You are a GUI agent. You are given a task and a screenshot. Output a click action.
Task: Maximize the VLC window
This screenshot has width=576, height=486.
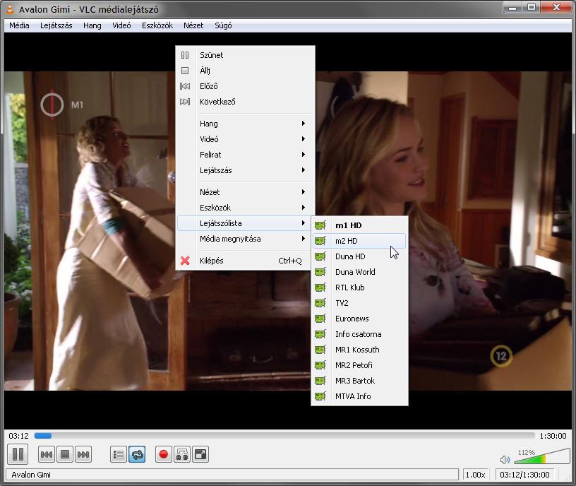pyautogui.click(x=532, y=7)
